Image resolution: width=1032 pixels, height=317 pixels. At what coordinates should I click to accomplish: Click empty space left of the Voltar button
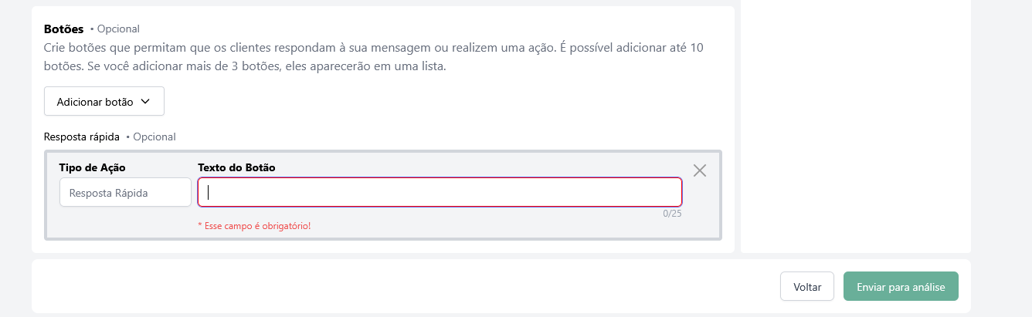402,286
